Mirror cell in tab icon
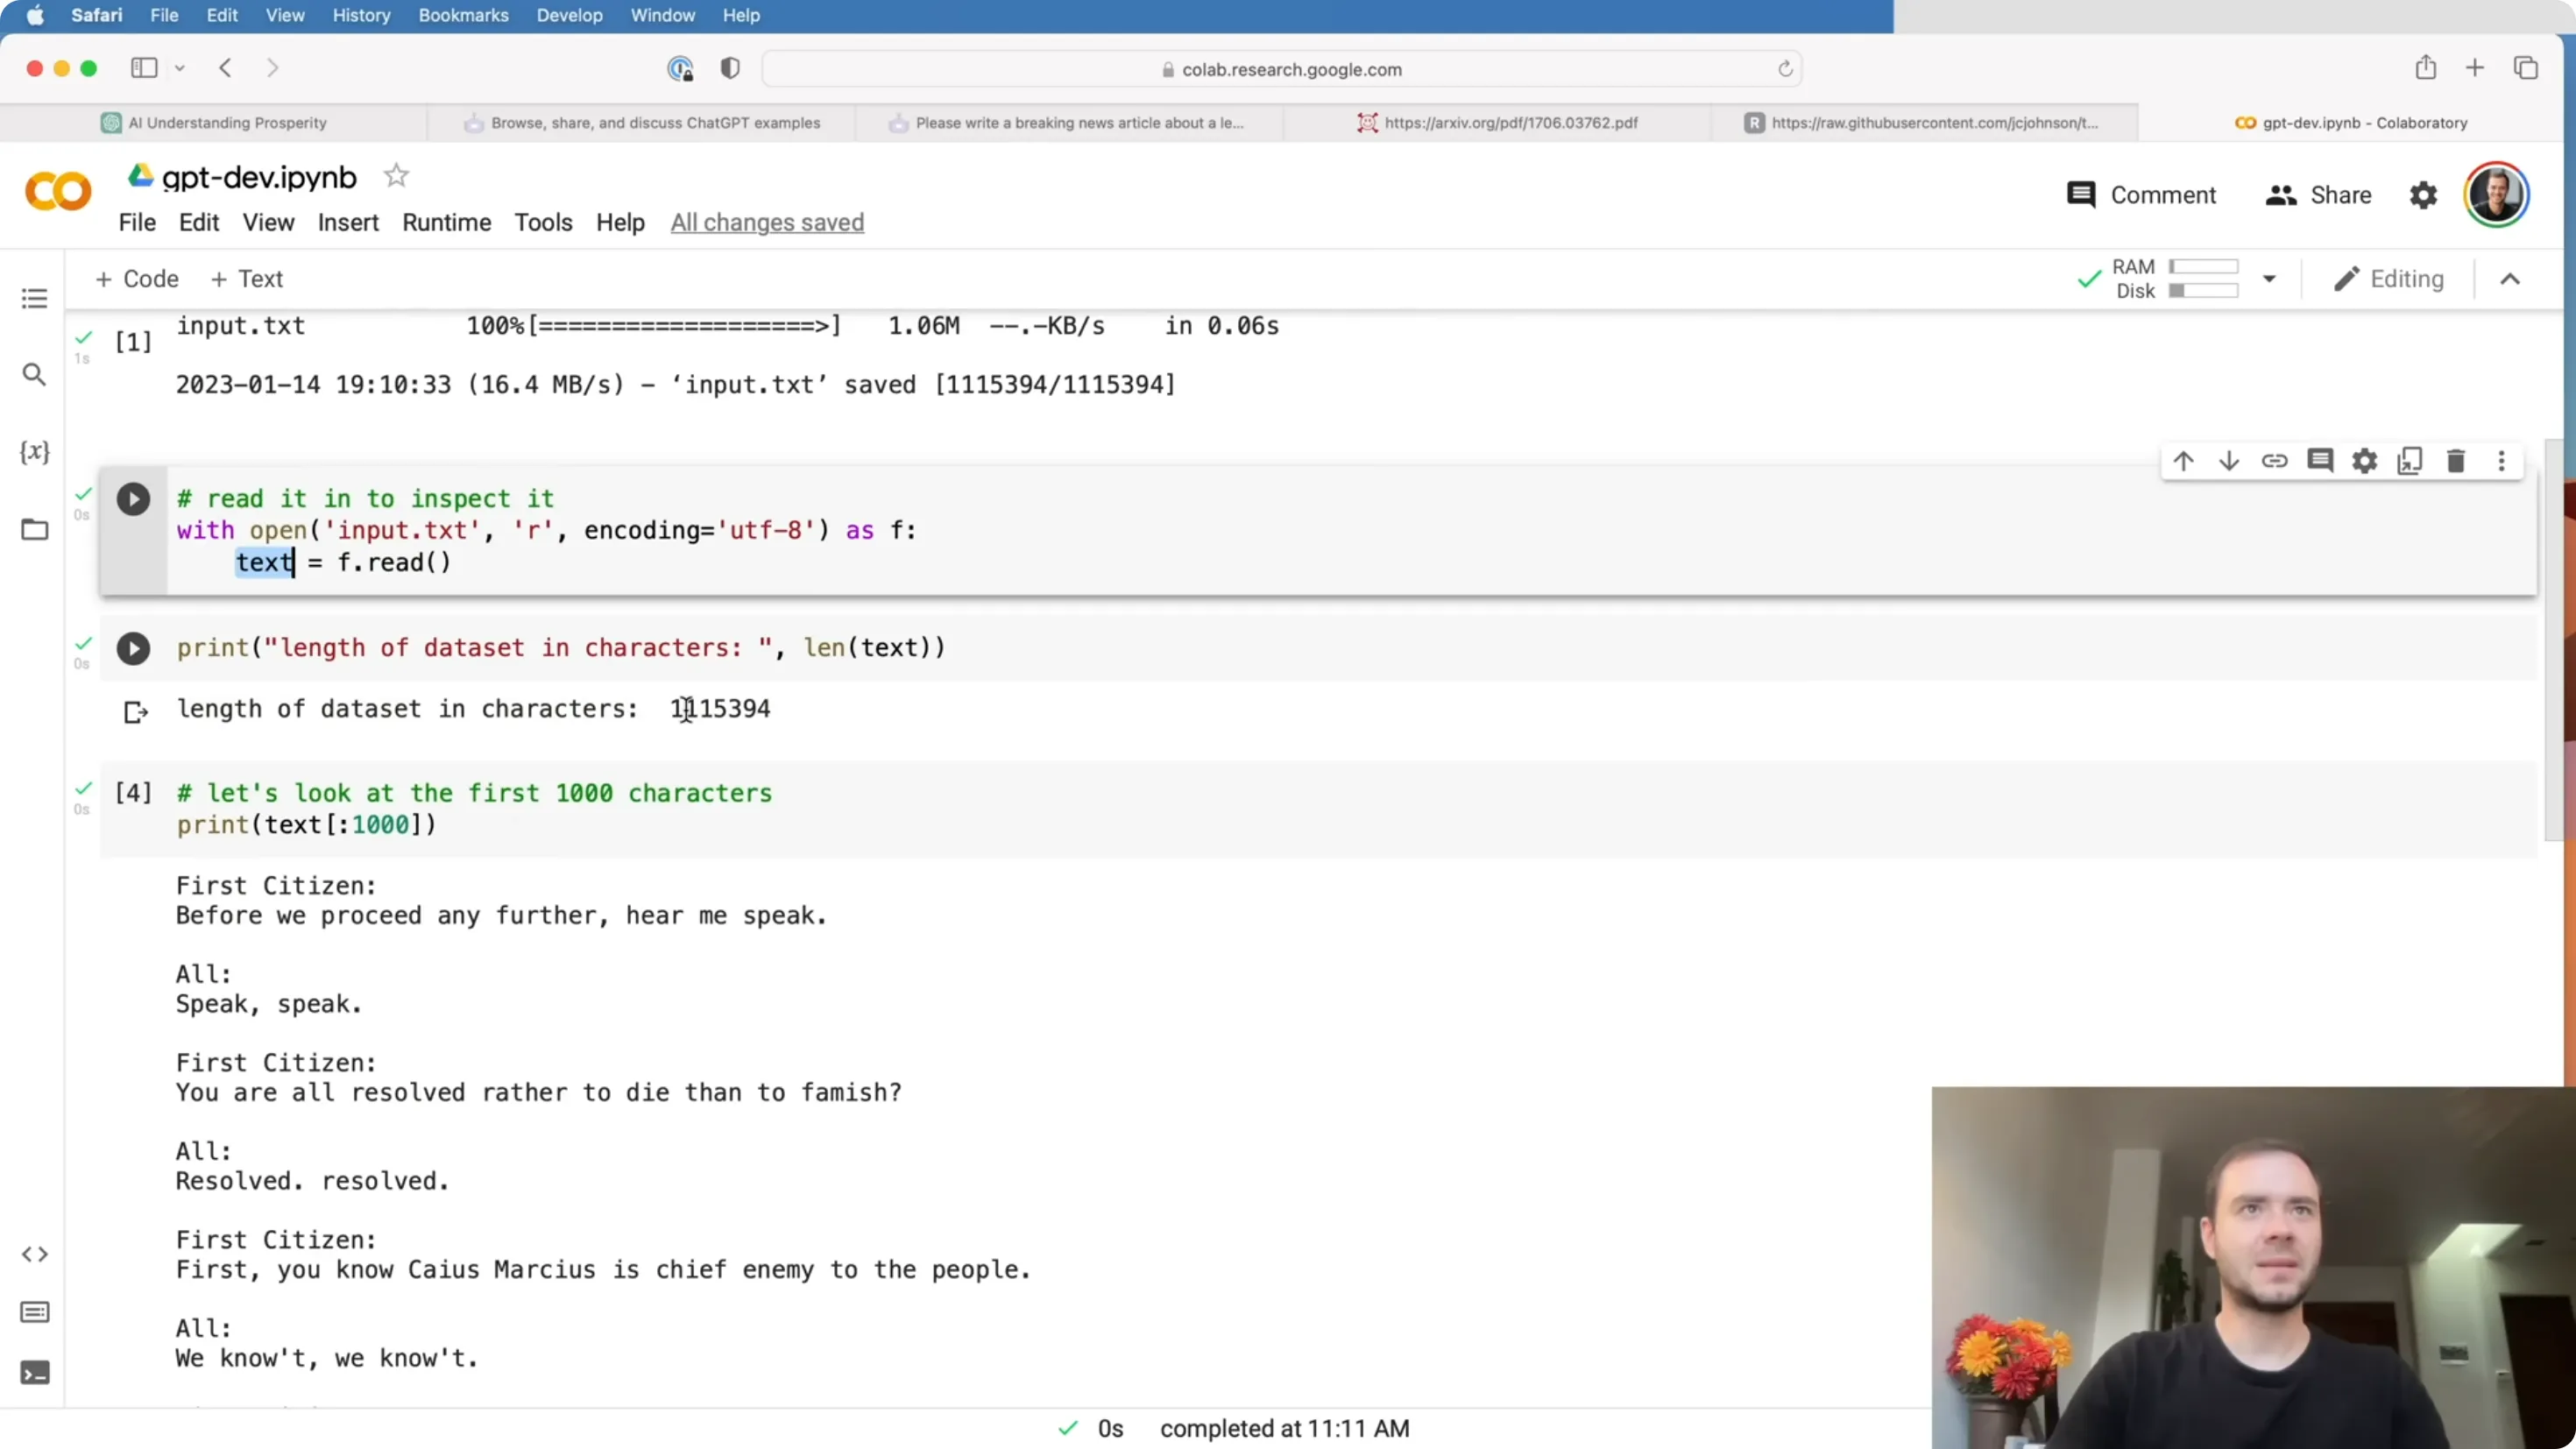Image resolution: width=2576 pixels, height=1449 pixels. coord(2410,461)
